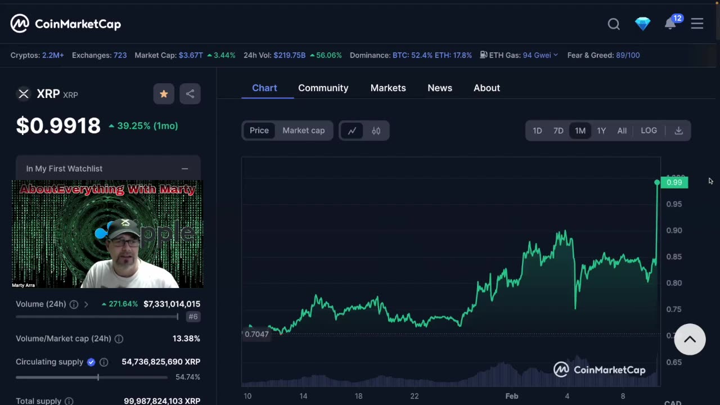720x405 pixels.
Task: Click the 94 Gwei gas value
Action: (x=537, y=55)
